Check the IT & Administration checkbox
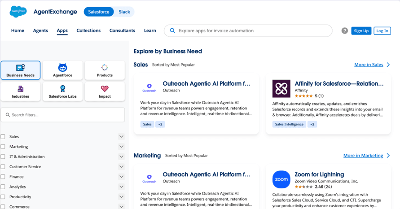Image resolution: width=400 pixels, height=209 pixels. click(3, 157)
